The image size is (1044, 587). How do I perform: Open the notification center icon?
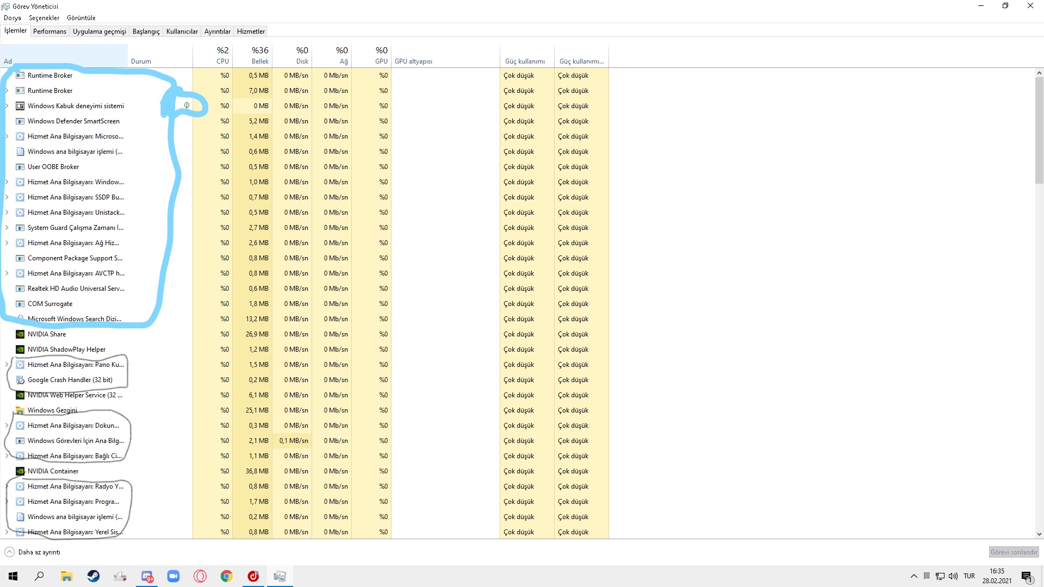point(1027,576)
